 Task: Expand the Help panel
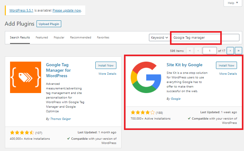click(x=233, y=3)
